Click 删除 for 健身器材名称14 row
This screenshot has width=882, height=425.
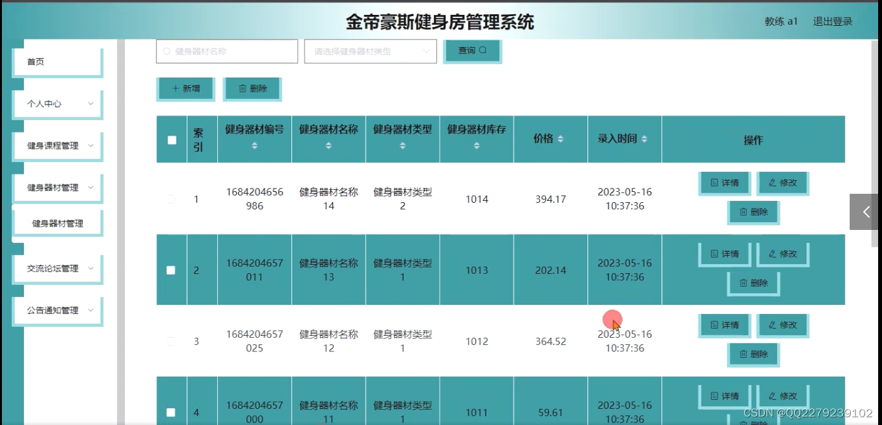(753, 212)
